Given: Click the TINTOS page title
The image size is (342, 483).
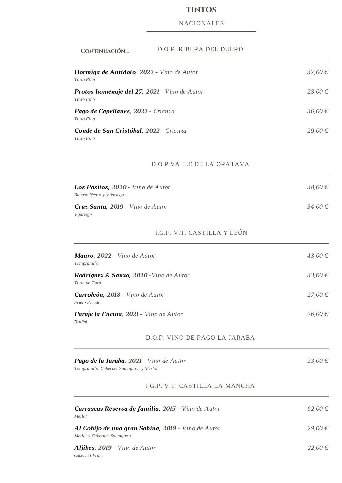Looking at the screenshot, I should tap(201, 10).
